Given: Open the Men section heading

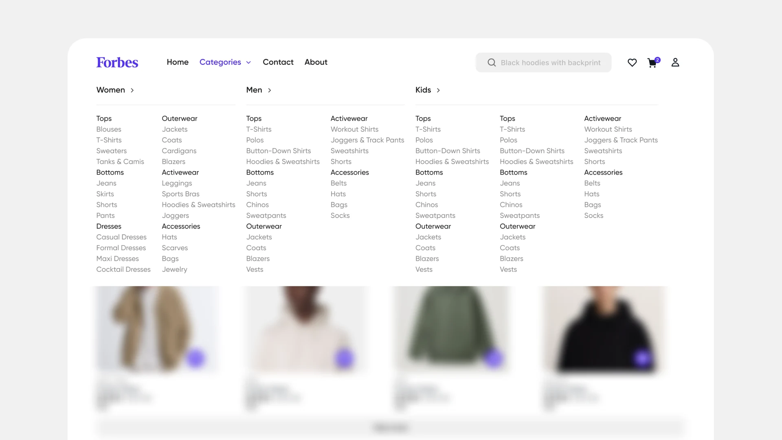Looking at the screenshot, I should point(254,90).
